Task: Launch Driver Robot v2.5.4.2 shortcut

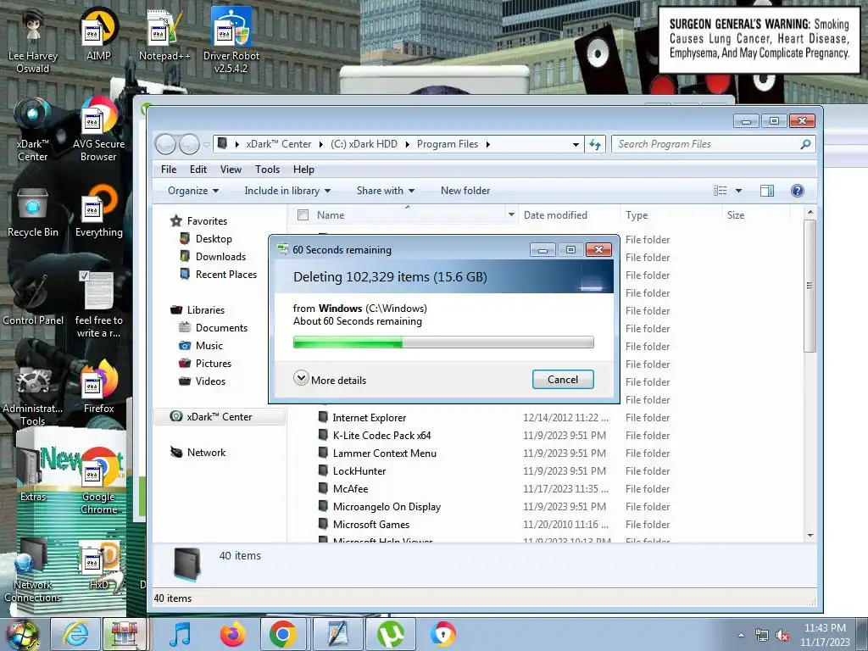Action: click(x=231, y=40)
